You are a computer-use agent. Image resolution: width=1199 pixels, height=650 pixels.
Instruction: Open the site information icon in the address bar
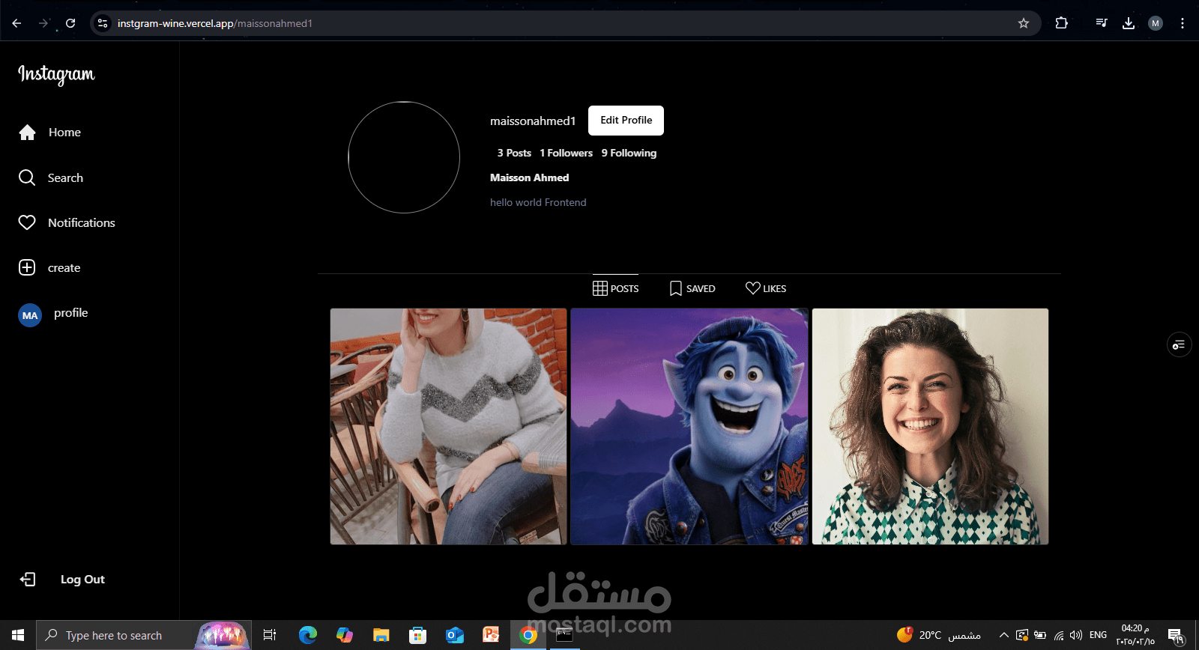point(103,23)
